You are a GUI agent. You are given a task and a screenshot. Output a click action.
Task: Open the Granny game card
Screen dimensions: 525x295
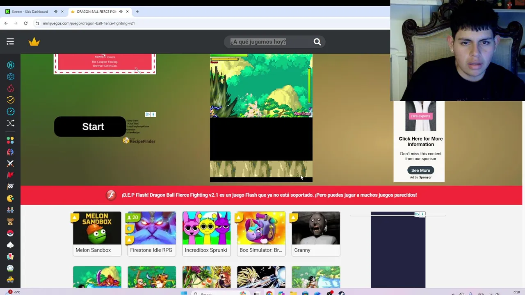[316, 234]
